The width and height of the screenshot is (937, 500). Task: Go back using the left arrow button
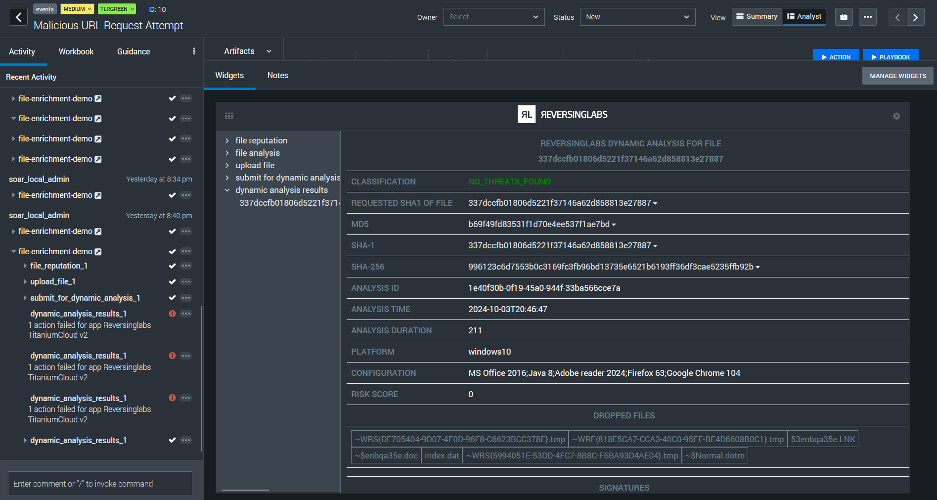point(18,17)
